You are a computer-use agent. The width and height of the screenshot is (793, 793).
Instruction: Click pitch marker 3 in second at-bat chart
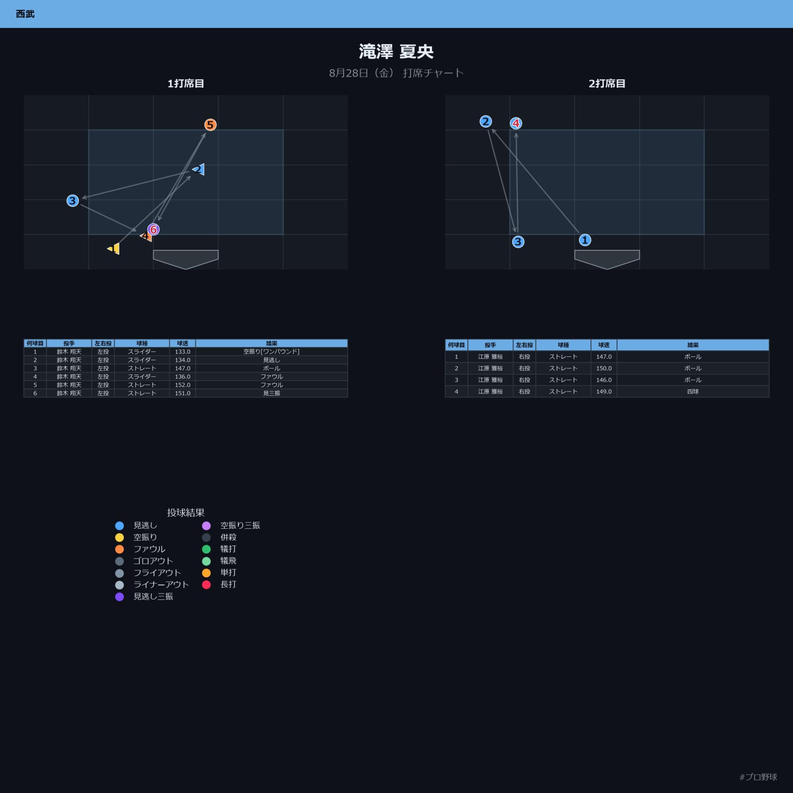[x=518, y=242]
